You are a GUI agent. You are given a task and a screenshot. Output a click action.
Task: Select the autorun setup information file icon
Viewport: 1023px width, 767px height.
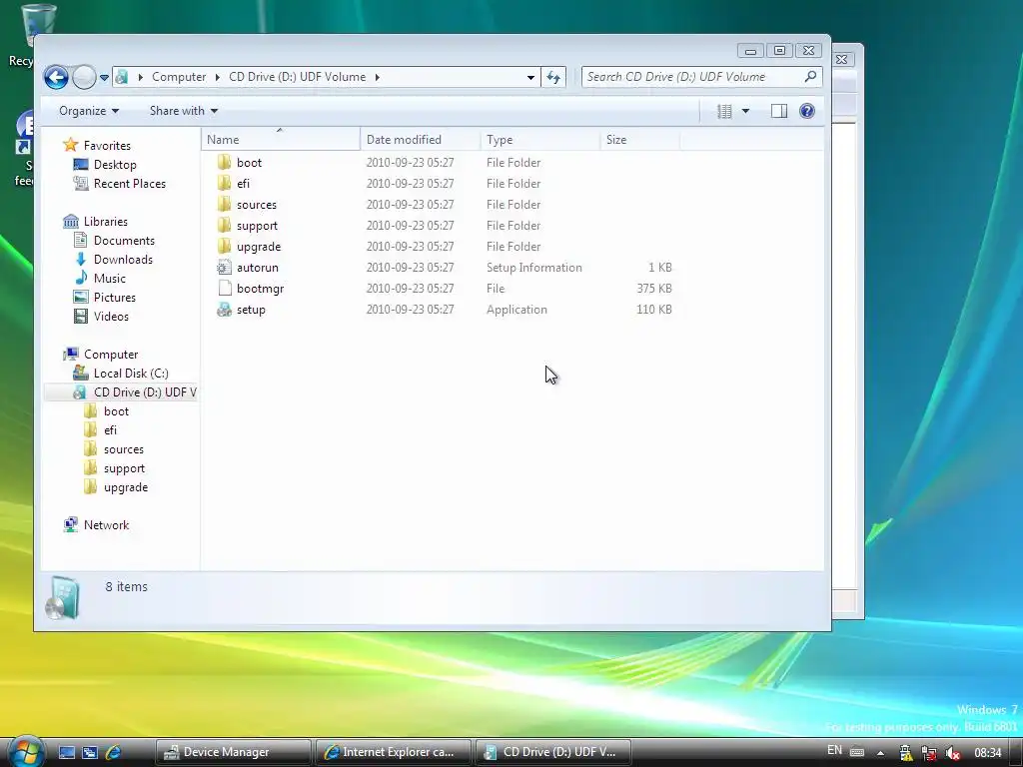[225, 268]
